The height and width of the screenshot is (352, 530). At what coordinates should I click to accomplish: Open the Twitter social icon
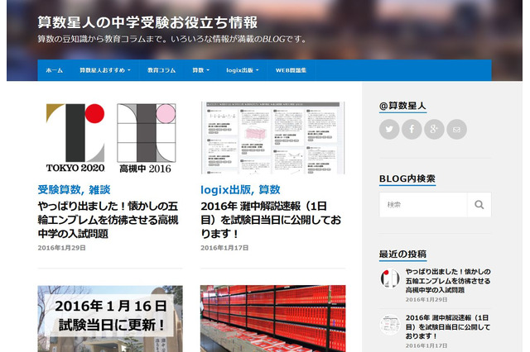389,129
